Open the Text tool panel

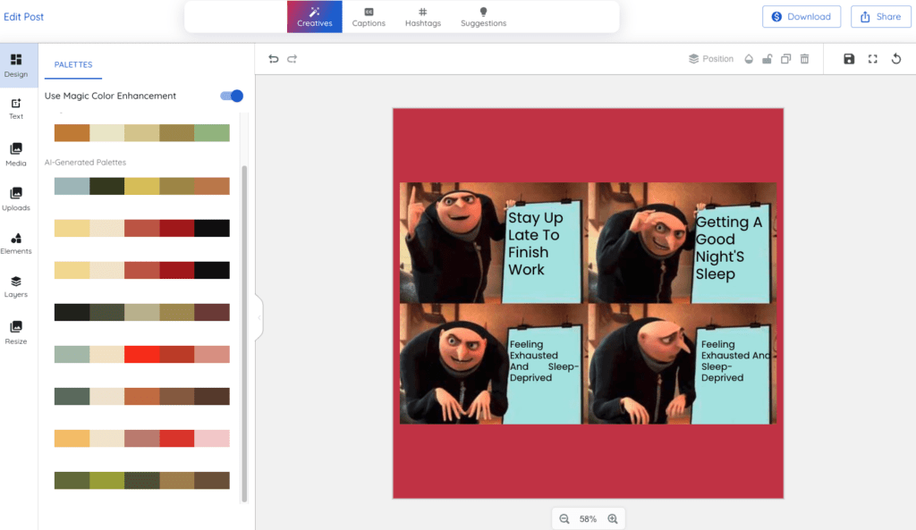point(16,108)
